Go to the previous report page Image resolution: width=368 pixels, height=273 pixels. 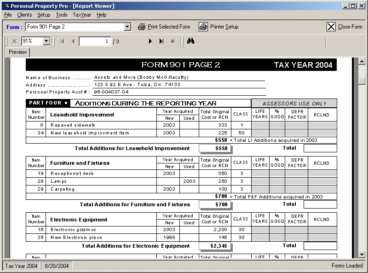73,41
